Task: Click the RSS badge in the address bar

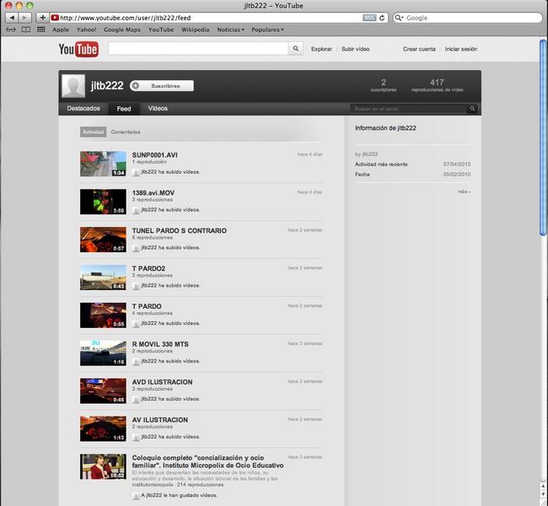Action: (368, 18)
